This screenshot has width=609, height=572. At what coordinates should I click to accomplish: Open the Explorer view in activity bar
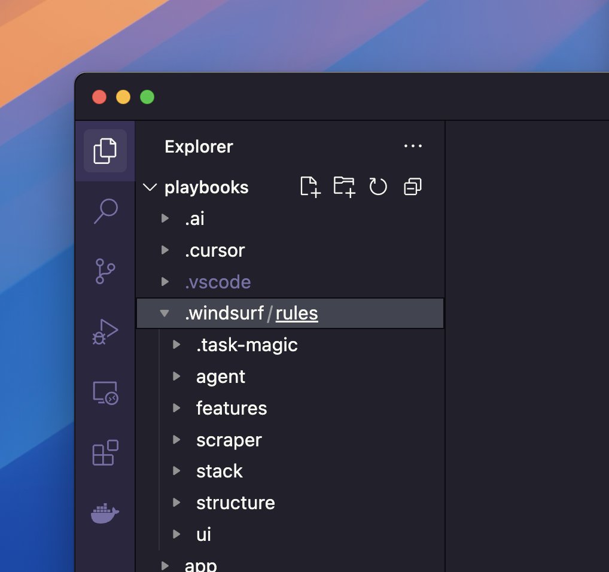coord(105,151)
